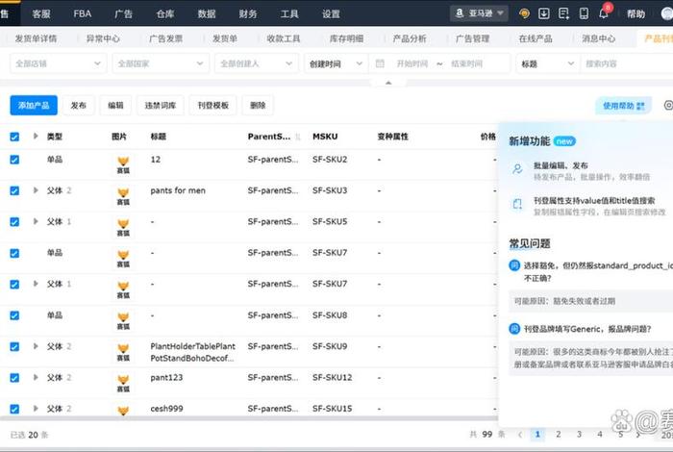Viewport: 673px width, 452px height.
Task: Uncheck the 父体 SF-SKU7 row checkbox
Action: [x=14, y=284]
